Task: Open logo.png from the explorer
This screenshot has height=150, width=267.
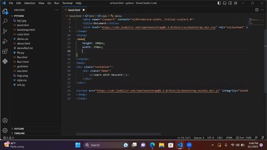Action: pyautogui.click(x=22, y=76)
